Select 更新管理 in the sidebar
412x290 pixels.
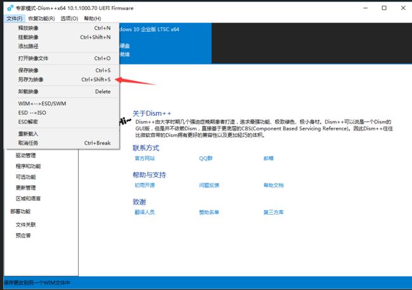click(26, 187)
